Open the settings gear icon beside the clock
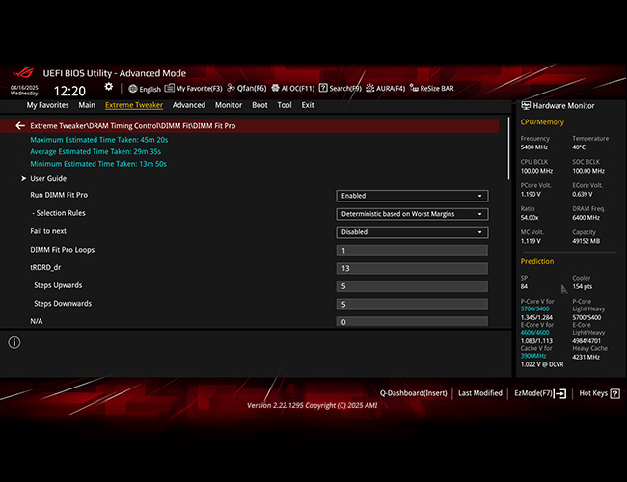Image resolution: width=627 pixels, height=482 pixels. tap(108, 87)
